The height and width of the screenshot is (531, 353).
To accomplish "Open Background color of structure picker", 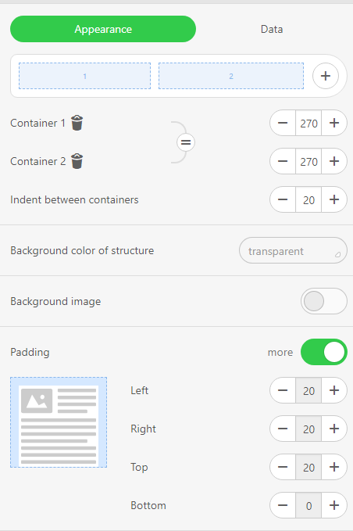I will [293, 250].
